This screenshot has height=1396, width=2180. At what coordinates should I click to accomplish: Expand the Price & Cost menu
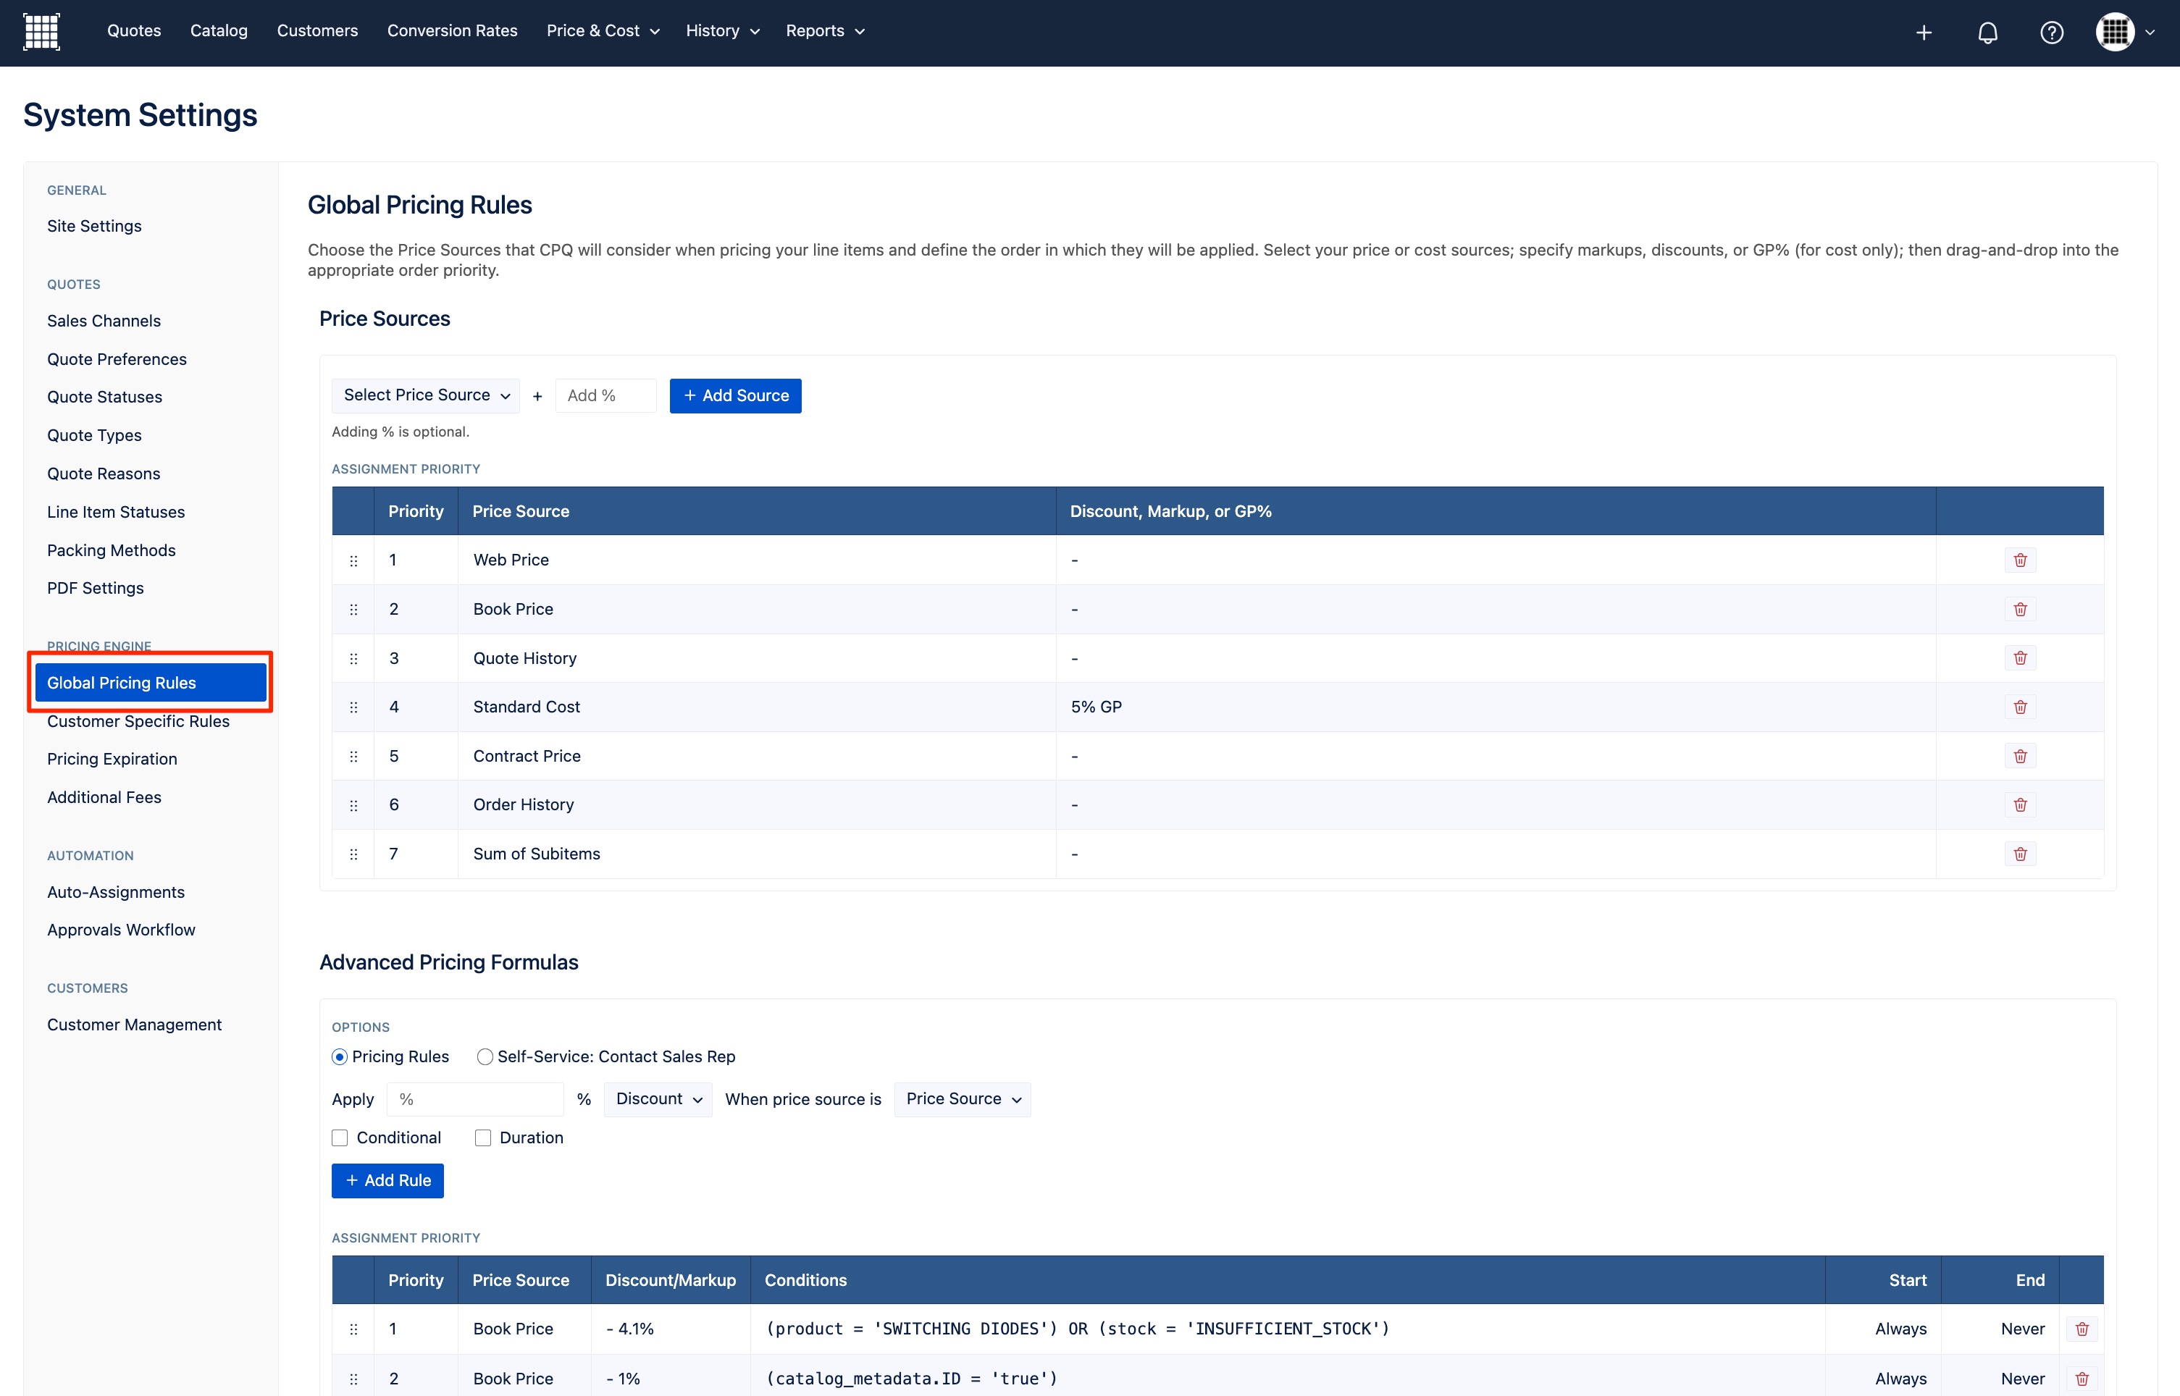pos(603,31)
